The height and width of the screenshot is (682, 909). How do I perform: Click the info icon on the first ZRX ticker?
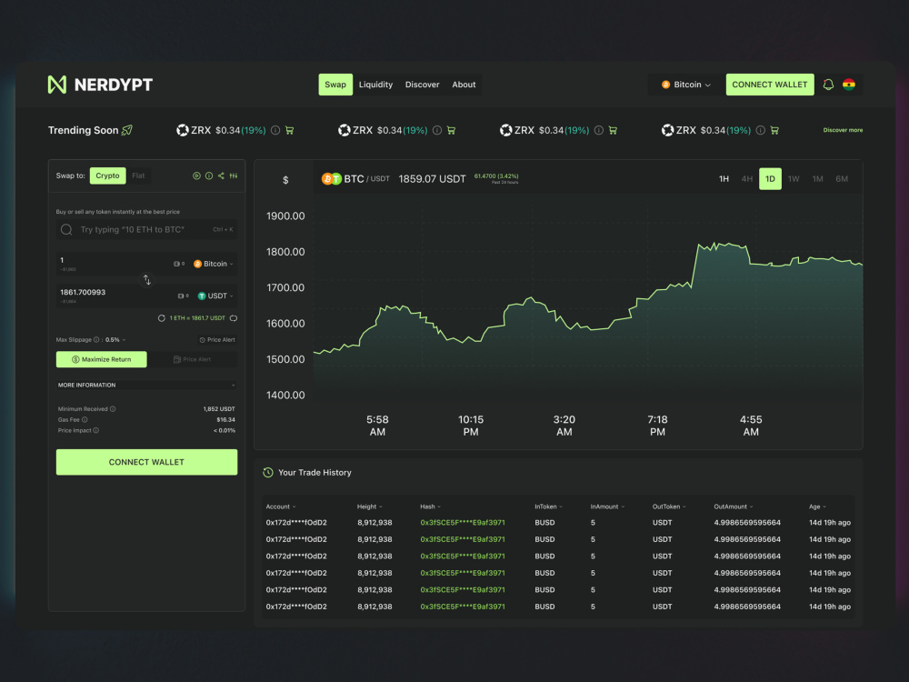tap(275, 130)
